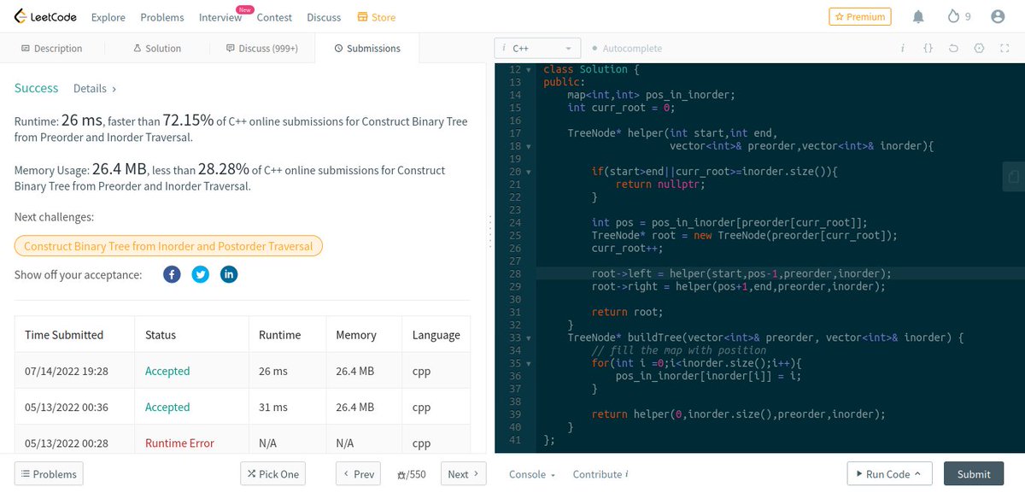Share acceptance on Twitter
The height and width of the screenshot is (493, 1025).
[200, 274]
